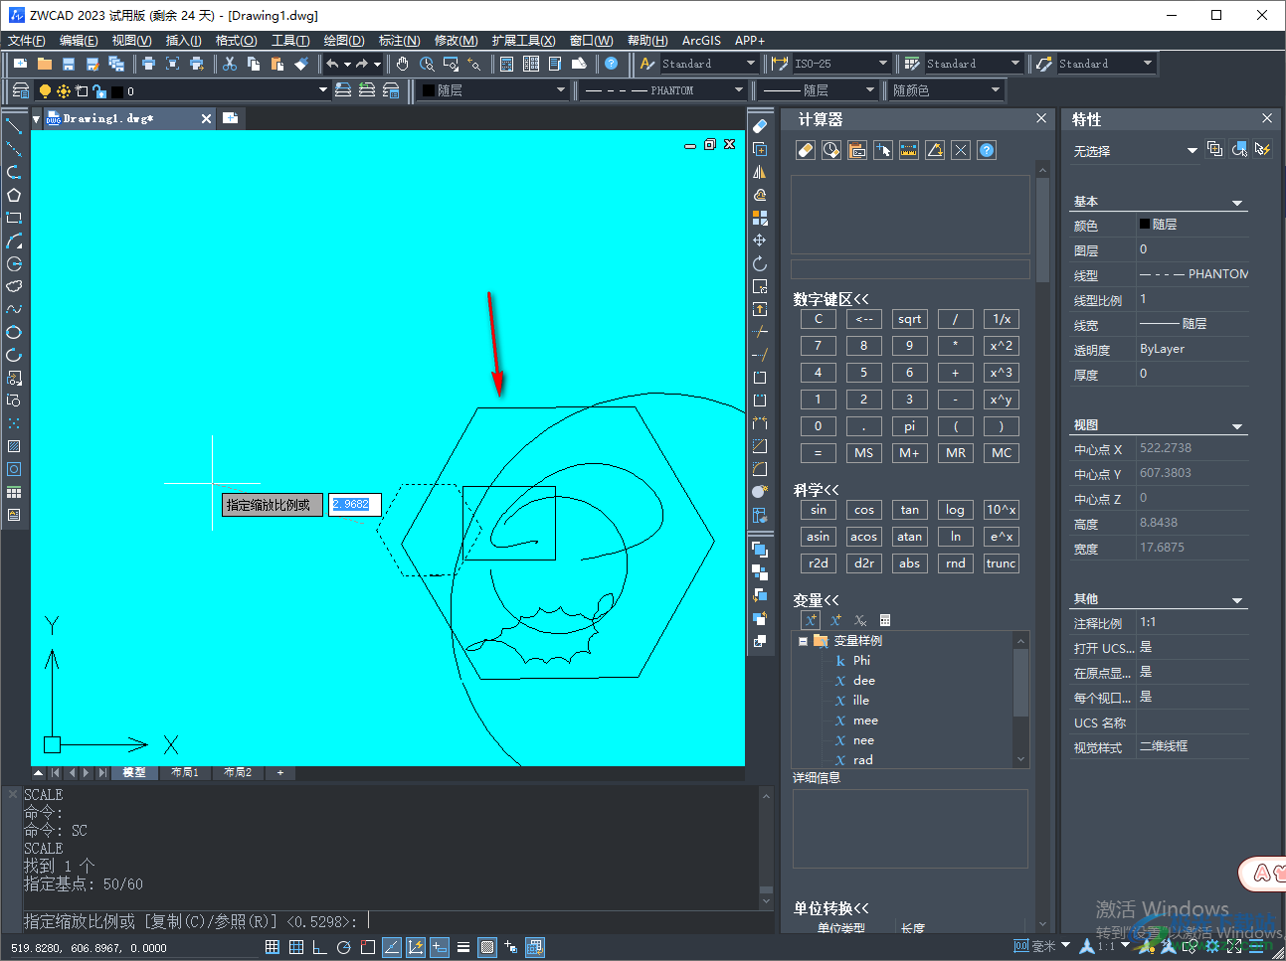The image size is (1286, 961).
Task: Select the Phi variable in the list
Action: 861,661
